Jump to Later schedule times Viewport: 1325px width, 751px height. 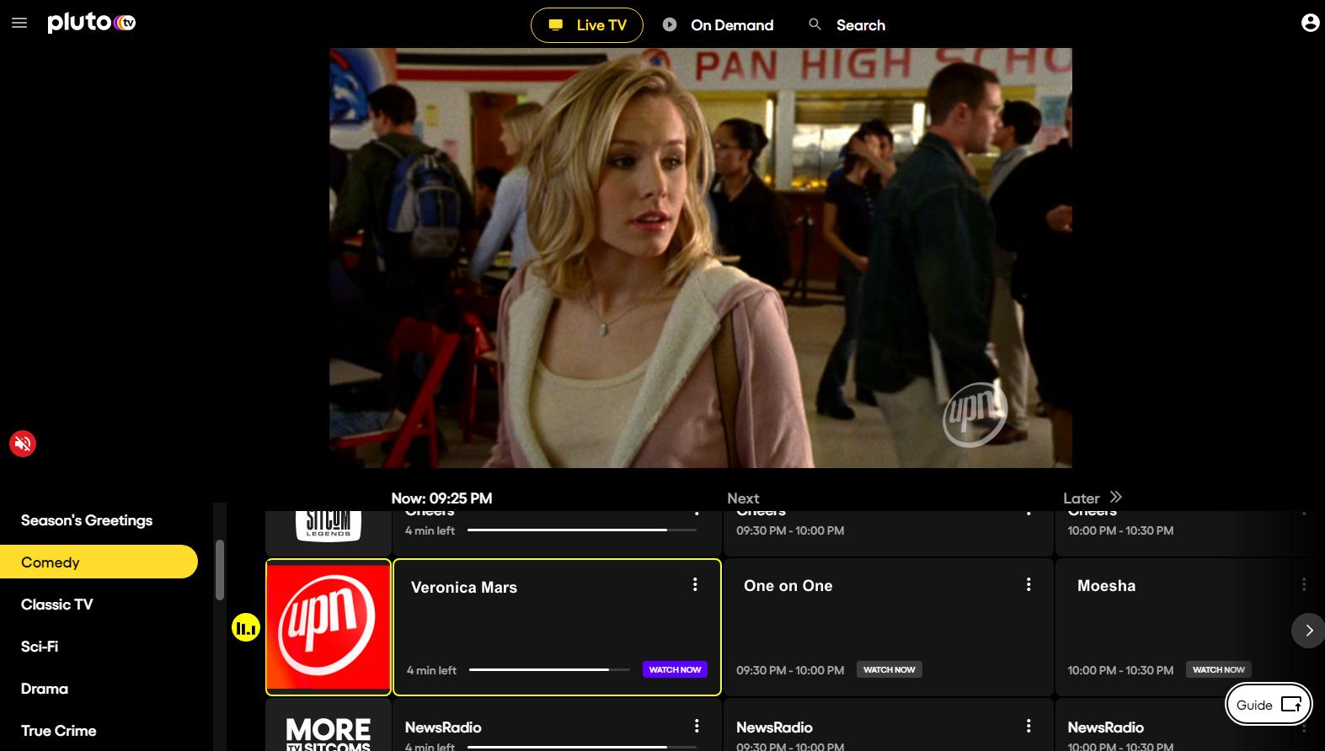pyautogui.click(x=1093, y=498)
